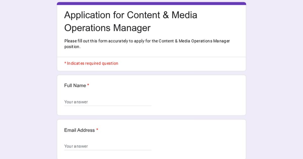Click the red required-question notice
This screenshot has width=303, height=159.
91,63
